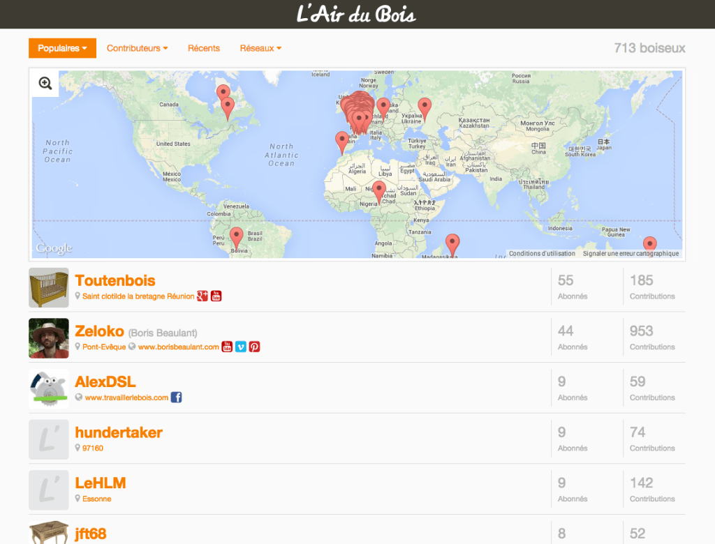Open the LeHLM profile name
This screenshot has width=715, height=544.
(x=101, y=483)
